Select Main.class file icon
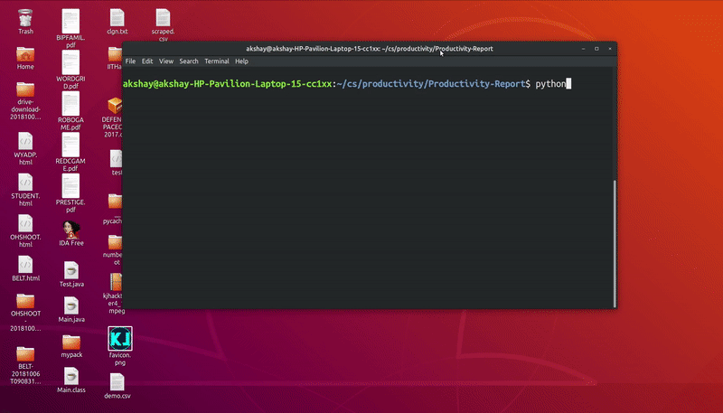Image resolution: width=723 pixels, height=413 pixels. [71, 376]
